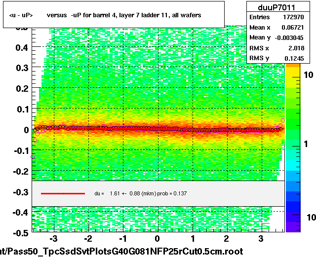The height and width of the screenshot is (258, 316).
Task: Click the y-axis label 0.2
Action: (22, 89)
